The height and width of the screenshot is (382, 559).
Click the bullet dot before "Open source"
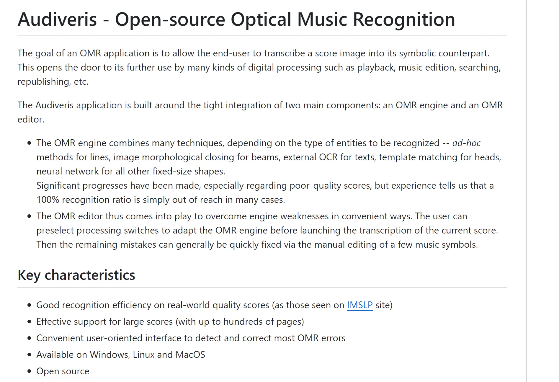(x=29, y=371)
